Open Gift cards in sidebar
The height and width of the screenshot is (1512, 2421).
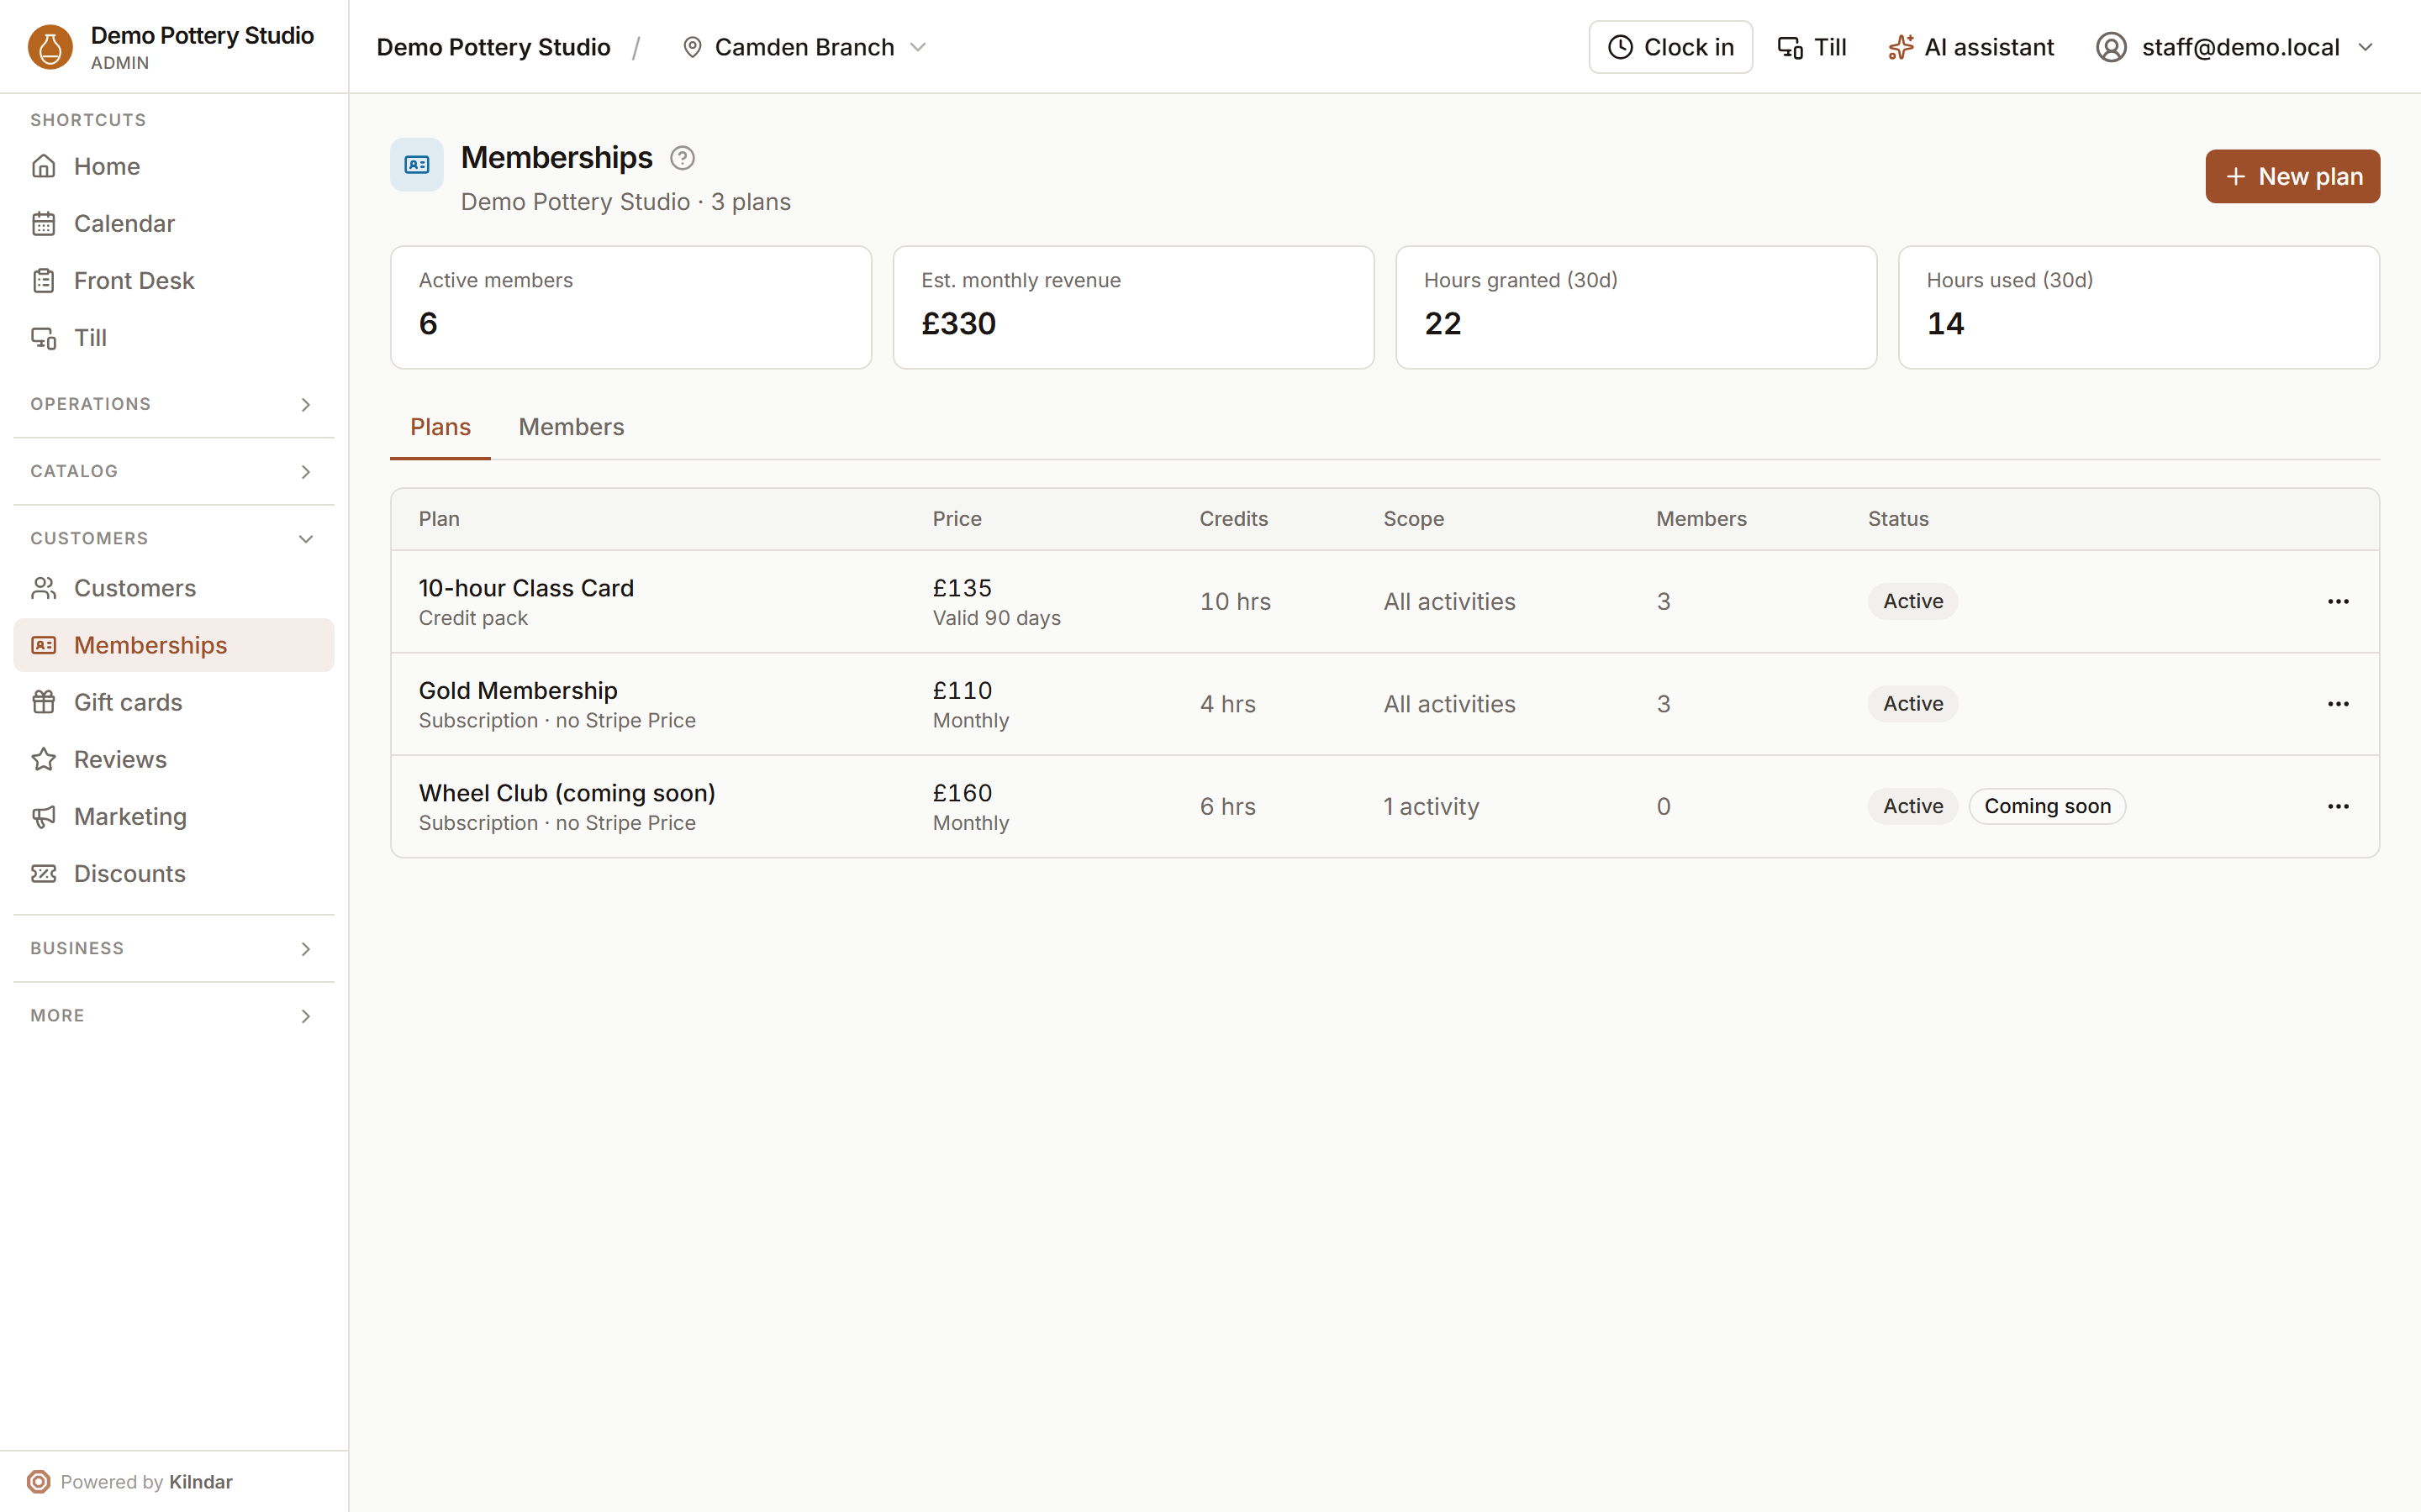173,702
